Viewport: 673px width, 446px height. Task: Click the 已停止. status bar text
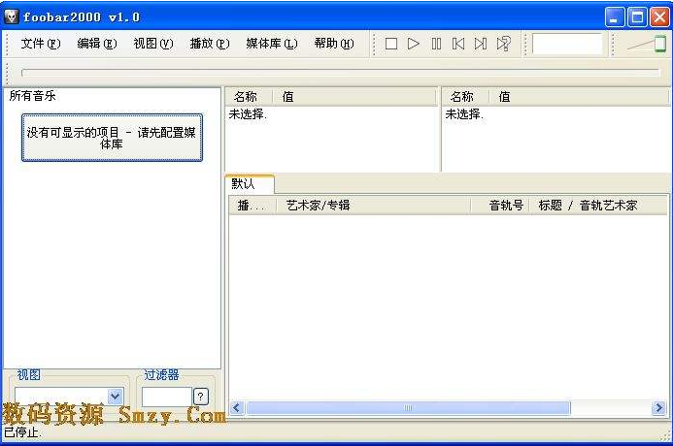(x=22, y=432)
